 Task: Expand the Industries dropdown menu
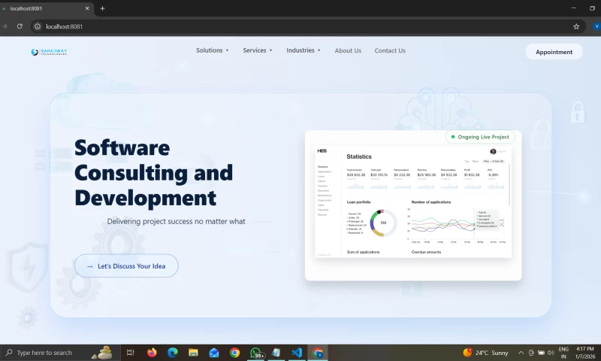(304, 50)
